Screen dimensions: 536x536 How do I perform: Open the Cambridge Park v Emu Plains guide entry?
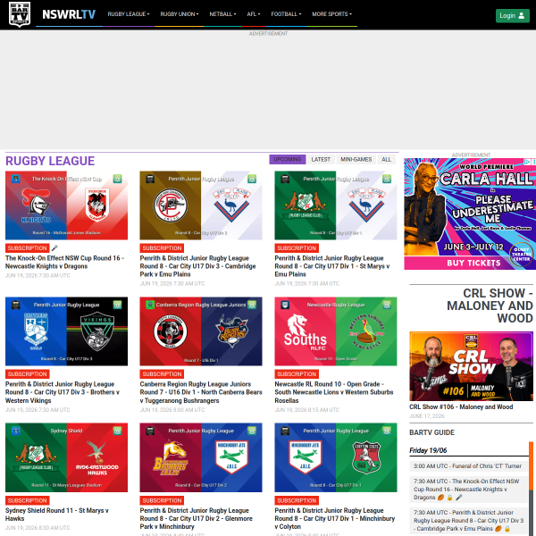pos(469,521)
